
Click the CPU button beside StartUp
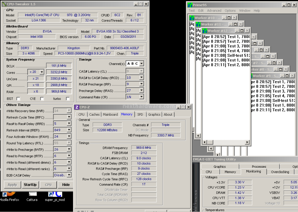click(48, 185)
